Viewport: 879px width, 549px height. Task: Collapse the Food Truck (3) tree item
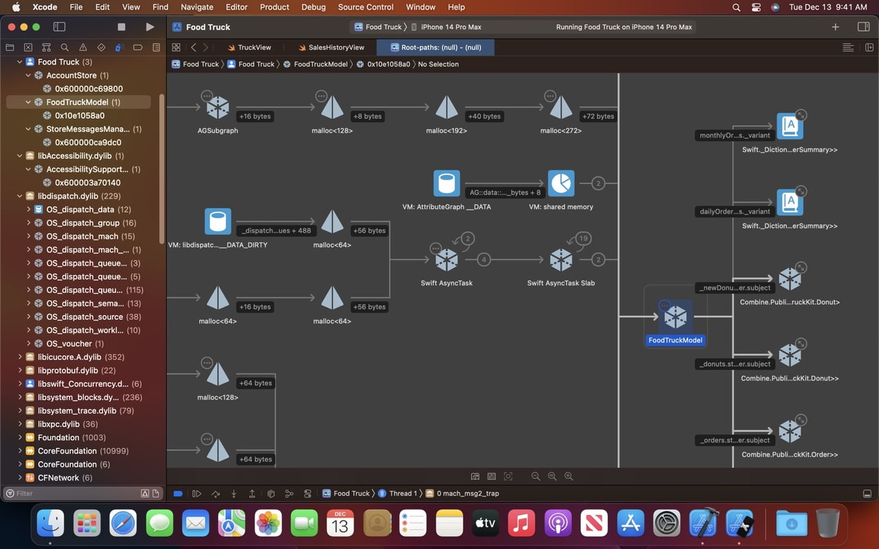point(20,62)
